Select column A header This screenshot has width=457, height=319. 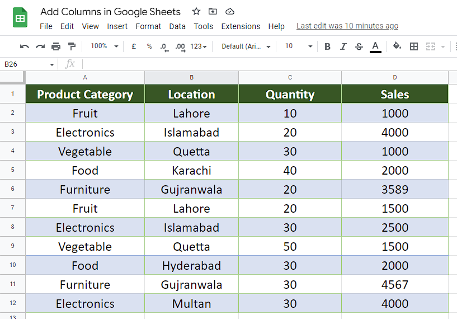[85, 77]
